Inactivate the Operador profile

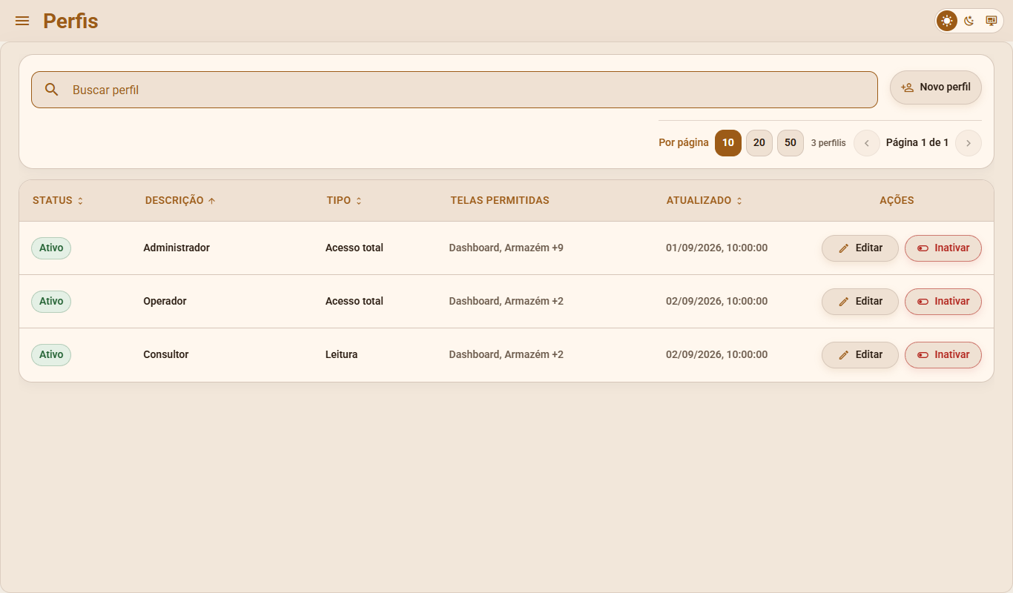tap(943, 302)
